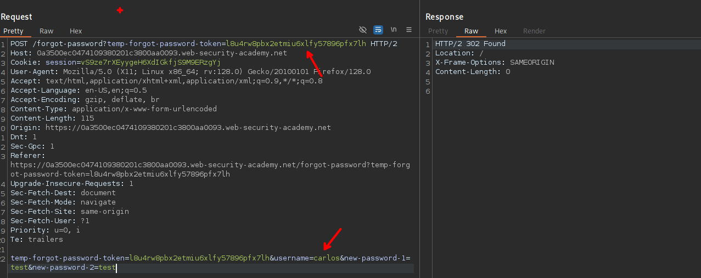
Task: Open the Request editor hamburger menu
Action: pyautogui.click(x=409, y=30)
